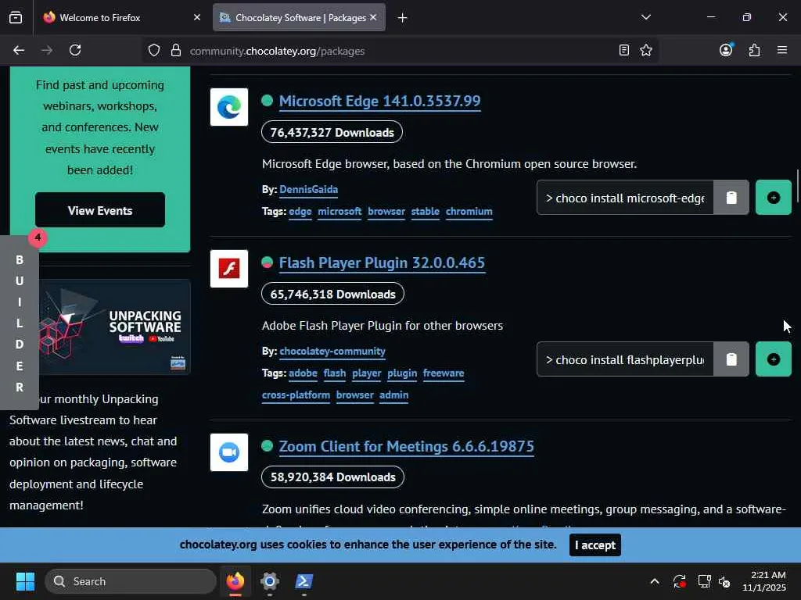Filter by the cross-platform tag

(x=296, y=395)
